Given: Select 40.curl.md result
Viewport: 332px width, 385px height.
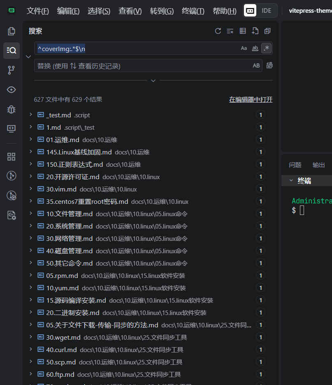Looking at the screenshot, I should [147, 350].
